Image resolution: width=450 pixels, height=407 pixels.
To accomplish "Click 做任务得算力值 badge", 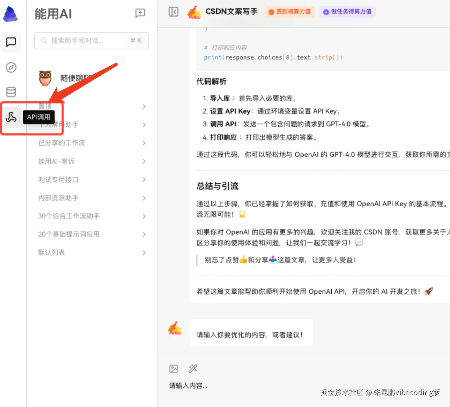I will [347, 12].
